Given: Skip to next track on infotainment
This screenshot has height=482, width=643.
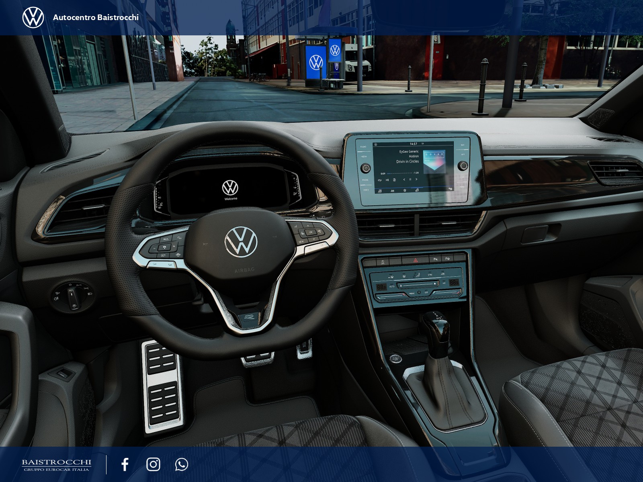Looking at the screenshot, I should tap(416, 180).
